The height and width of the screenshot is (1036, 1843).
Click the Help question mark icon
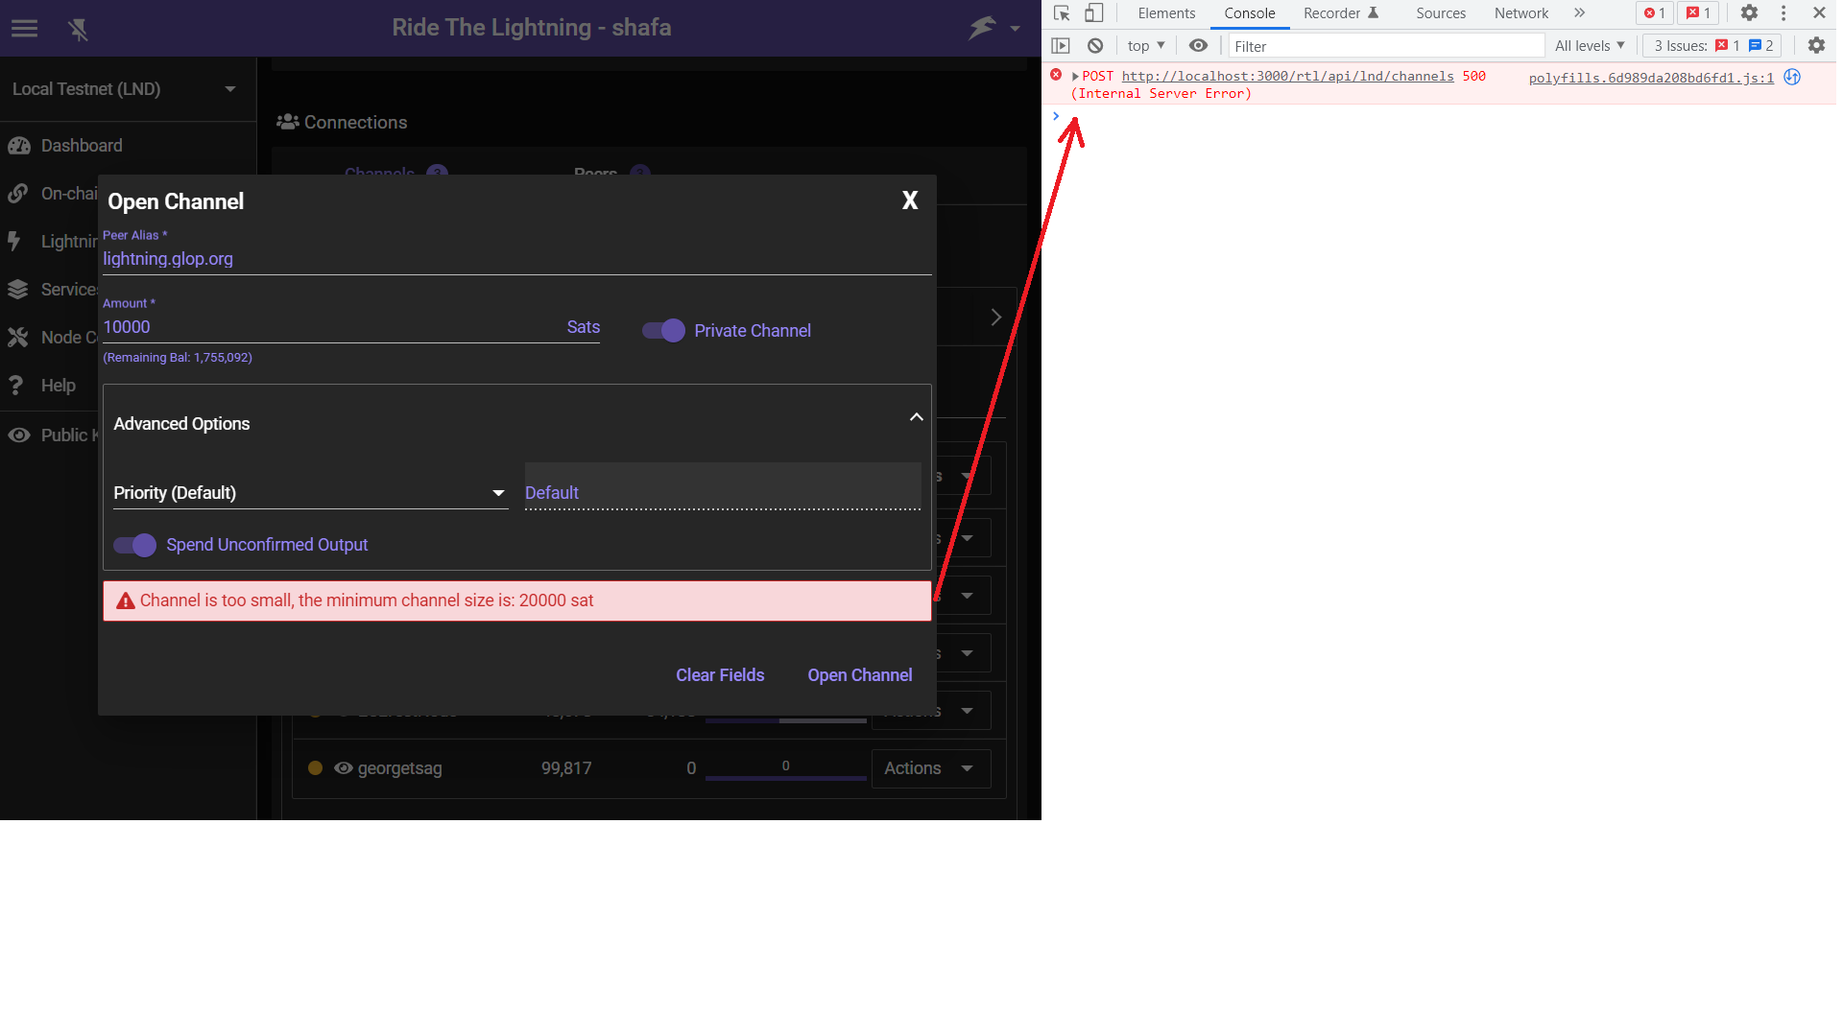(18, 385)
